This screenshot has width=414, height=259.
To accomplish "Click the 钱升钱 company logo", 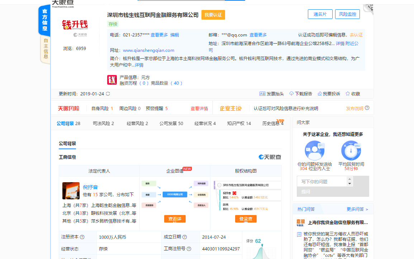I will click(x=75, y=25).
